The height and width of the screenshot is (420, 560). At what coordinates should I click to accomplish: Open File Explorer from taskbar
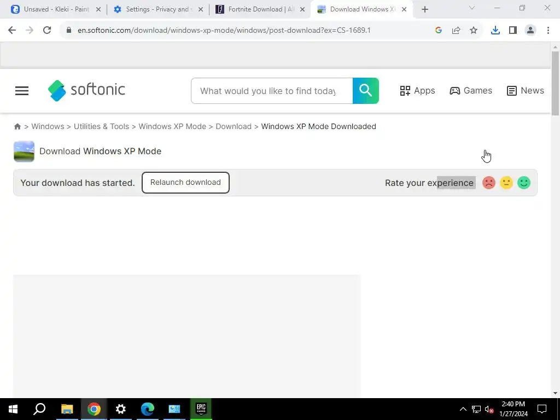coord(67,409)
